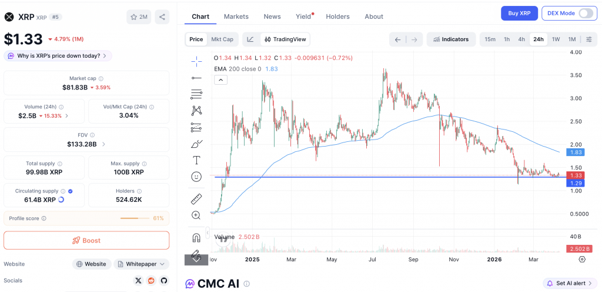This screenshot has height=292, width=602.
Task: Expand the Whitepaper dropdown
Action: pos(142,264)
